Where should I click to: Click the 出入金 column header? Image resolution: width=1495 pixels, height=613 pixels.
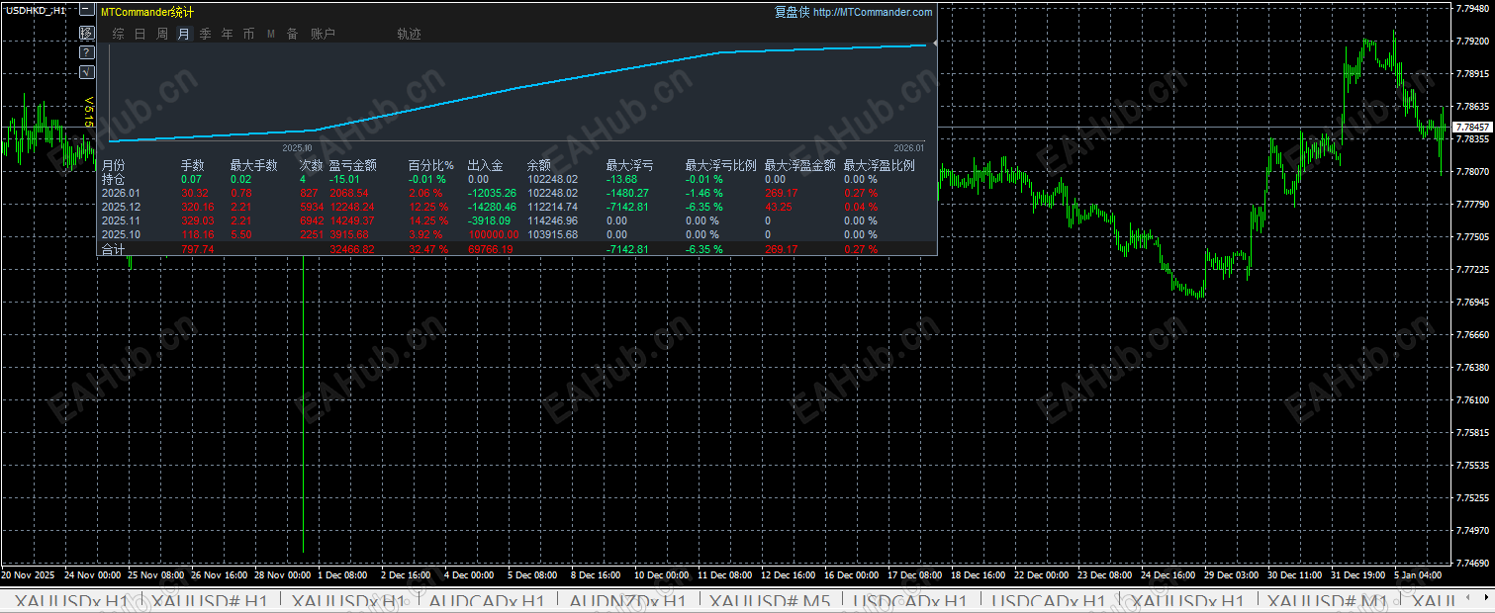(486, 165)
